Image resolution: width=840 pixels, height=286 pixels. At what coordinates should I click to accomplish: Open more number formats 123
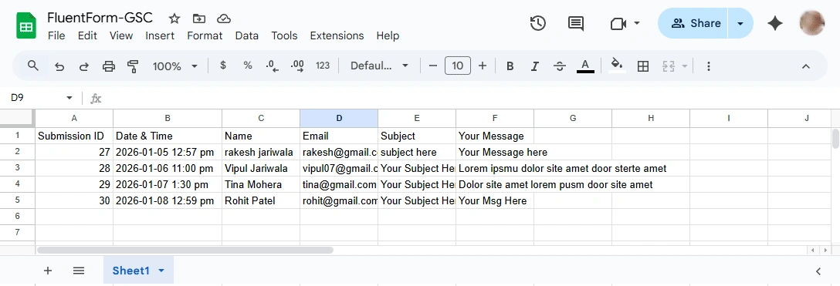click(323, 66)
